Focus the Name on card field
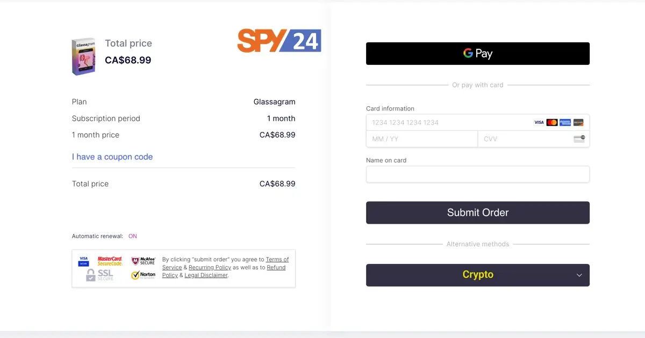 coord(478,174)
